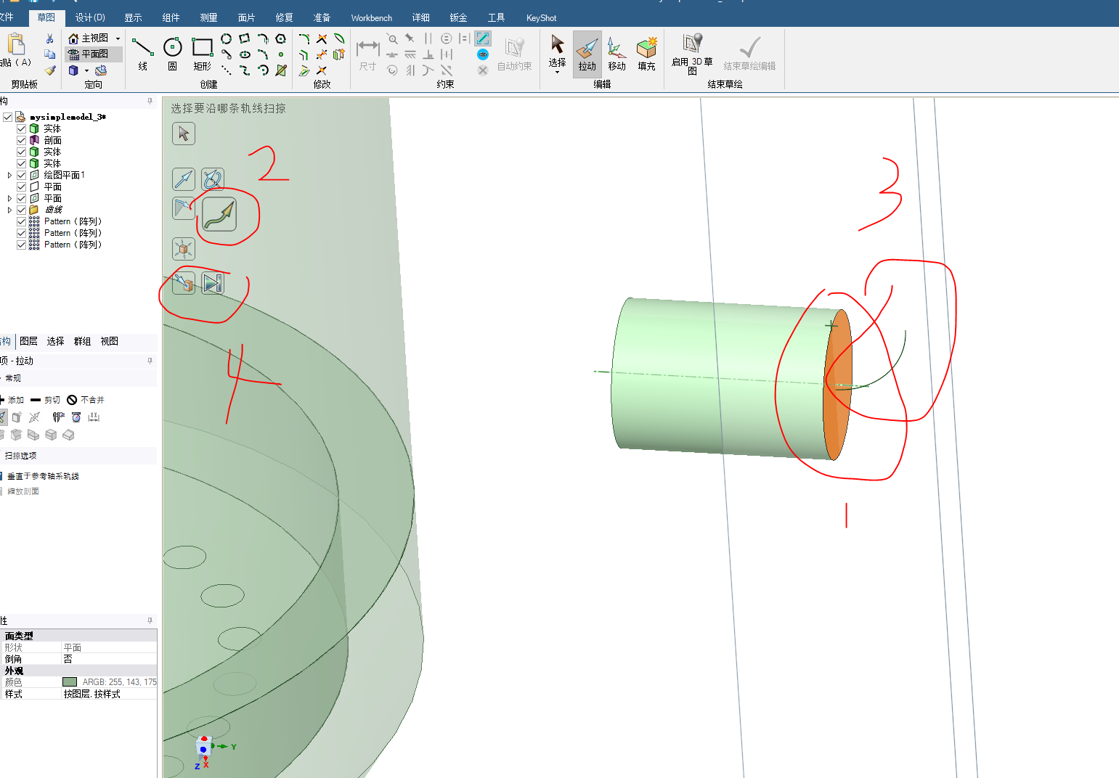Select the 矩形 (Rectangle) tool
The height and width of the screenshot is (778, 1119).
tap(202, 49)
